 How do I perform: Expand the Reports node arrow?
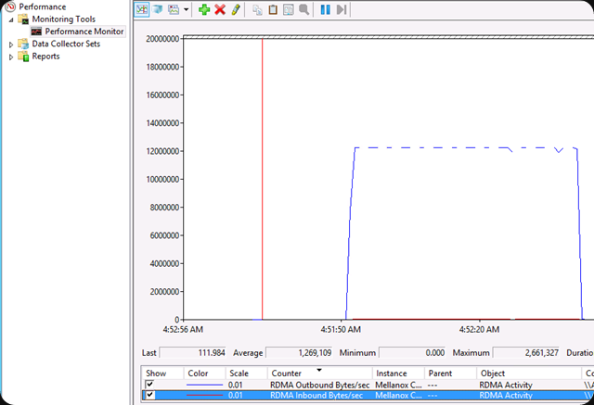tap(11, 57)
